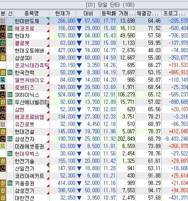
Task: Open the 뉴 news icon for SK하이닉스
Action: click(x=10, y=95)
